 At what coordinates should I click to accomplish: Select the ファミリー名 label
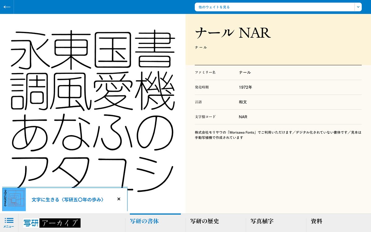click(x=205, y=72)
